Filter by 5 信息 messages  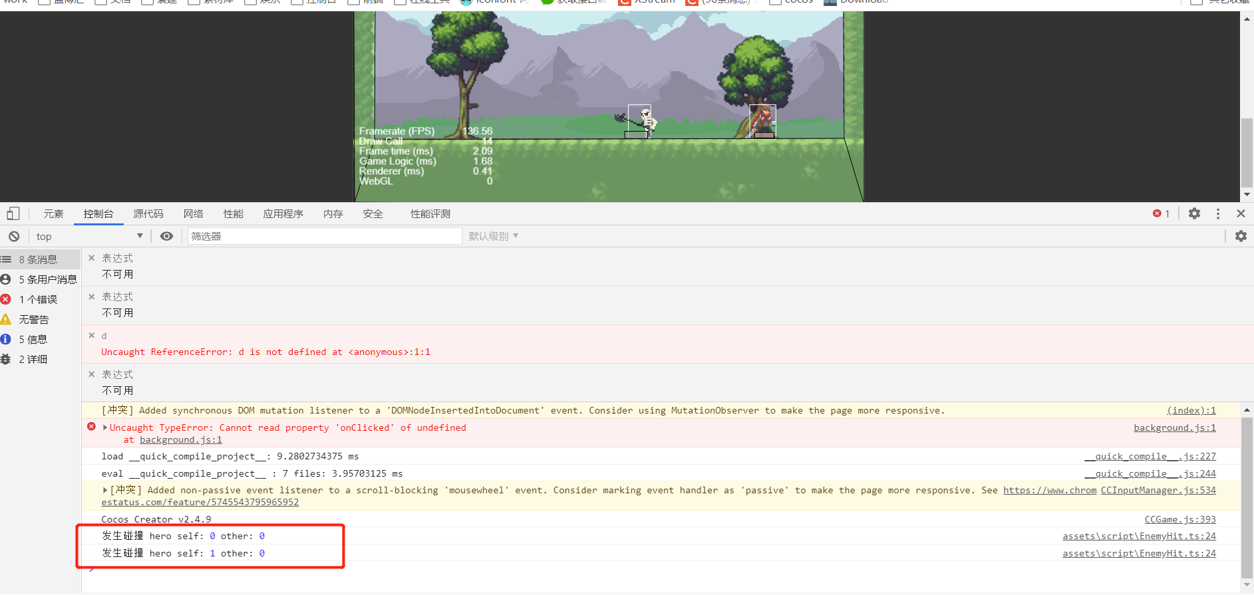40,339
